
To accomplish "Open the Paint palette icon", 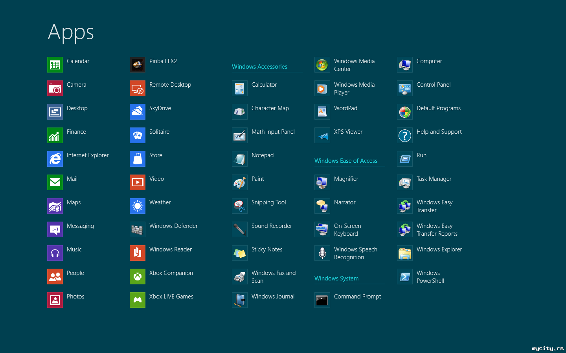I will tap(240, 182).
